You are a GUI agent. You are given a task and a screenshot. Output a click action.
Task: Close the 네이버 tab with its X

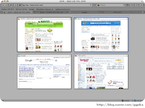tap(2, 12)
